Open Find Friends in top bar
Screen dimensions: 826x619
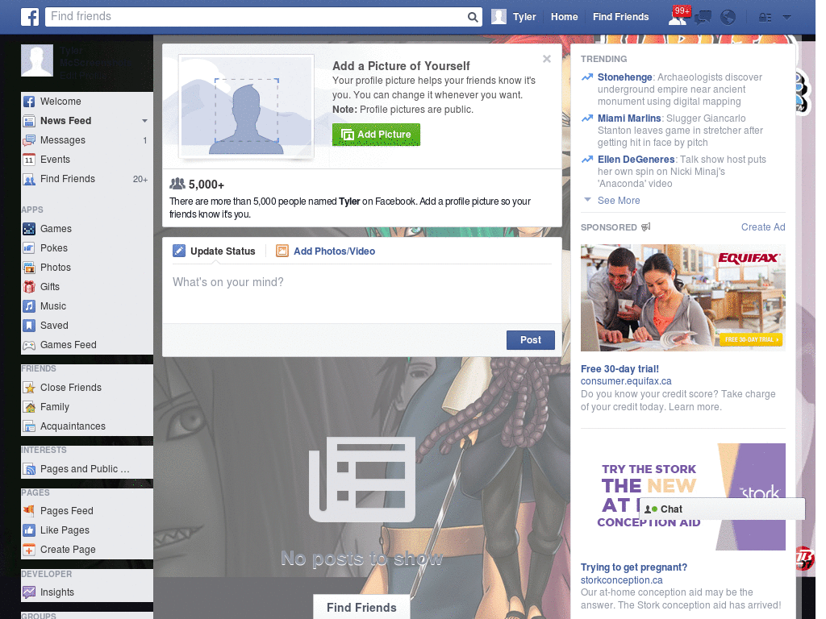point(620,17)
